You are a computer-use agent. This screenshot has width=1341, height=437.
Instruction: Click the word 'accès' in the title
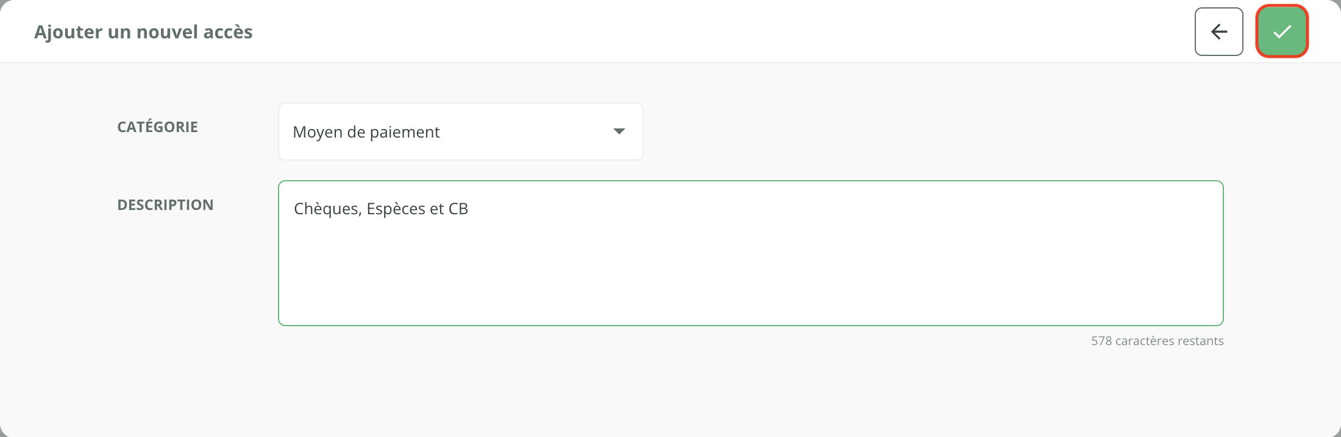(x=228, y=32)
